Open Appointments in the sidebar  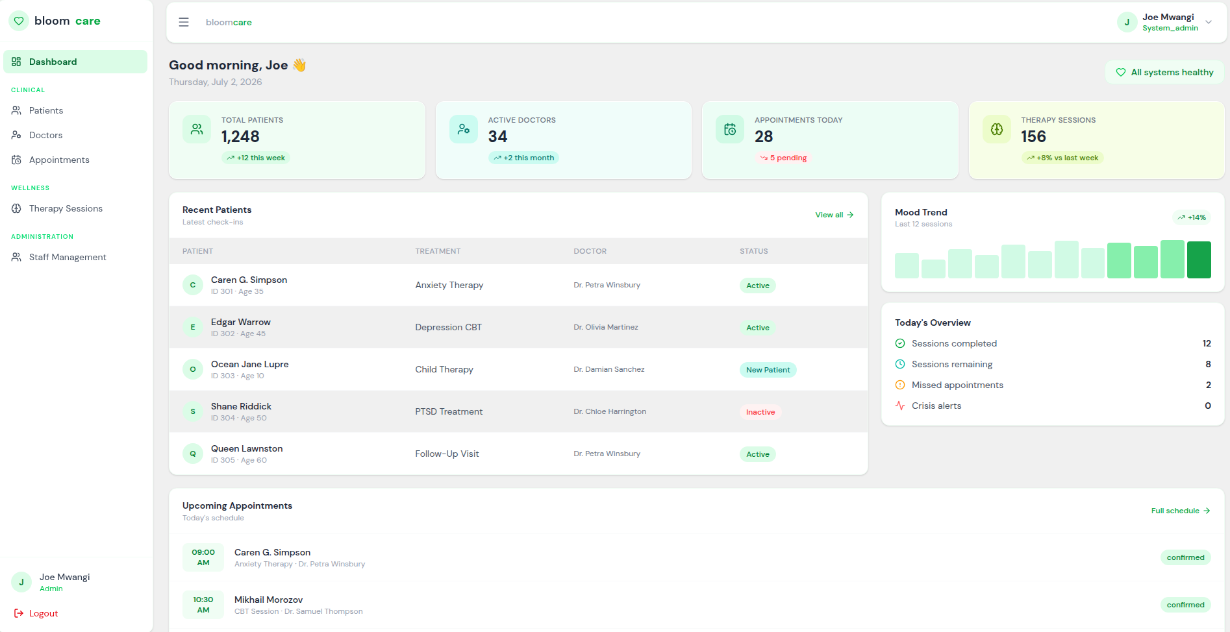tap(75, 160)
